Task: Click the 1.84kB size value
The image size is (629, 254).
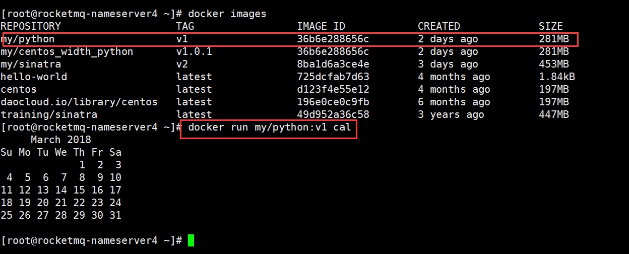Action: click(x=557, y=77)
